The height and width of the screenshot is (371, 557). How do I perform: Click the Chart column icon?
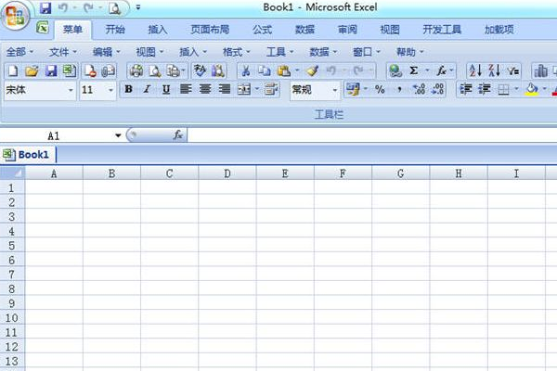point(540,70)
